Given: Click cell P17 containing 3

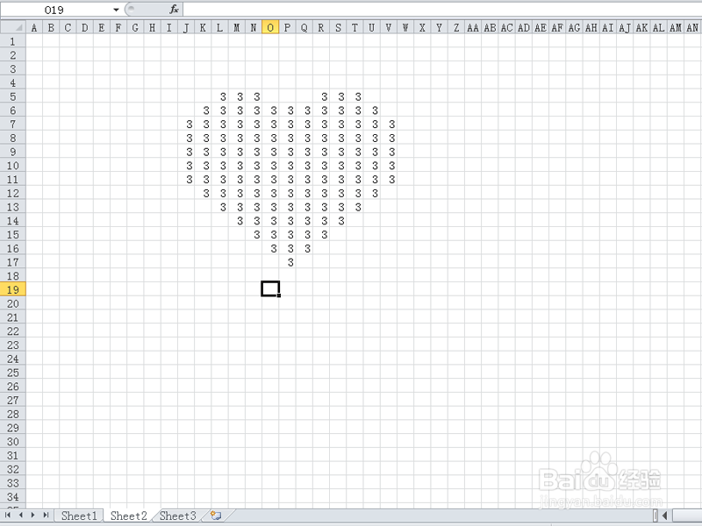Looking at the screenshot, I should tap(288, 262).
